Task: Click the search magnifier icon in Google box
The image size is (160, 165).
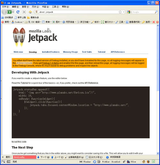Action: [156, 12]
